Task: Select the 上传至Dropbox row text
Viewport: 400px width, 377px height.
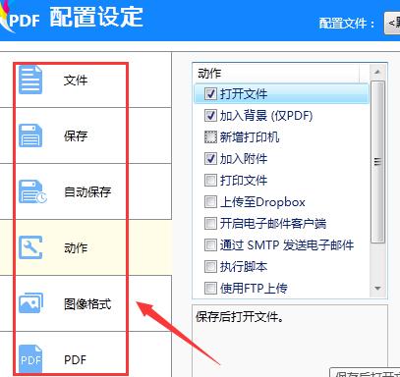Action: tap(262, 202)
